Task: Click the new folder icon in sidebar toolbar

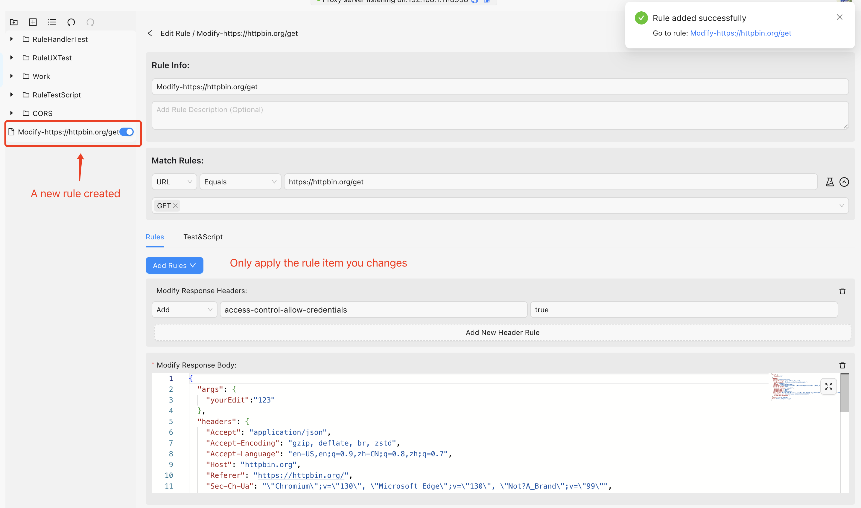Action: pos(14,22)
